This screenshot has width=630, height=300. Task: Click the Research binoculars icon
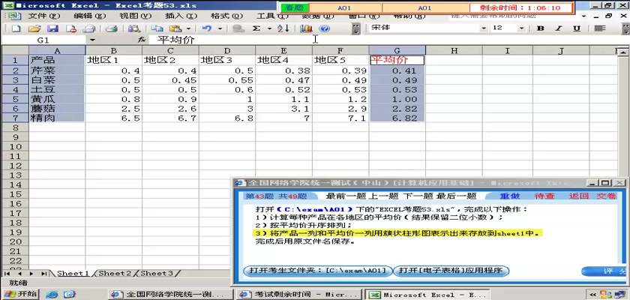click(x=133, y=28)
